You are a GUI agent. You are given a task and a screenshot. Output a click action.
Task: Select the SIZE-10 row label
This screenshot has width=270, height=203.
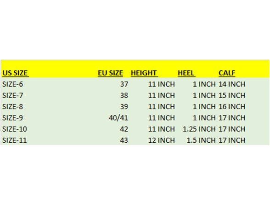(15, 129)
